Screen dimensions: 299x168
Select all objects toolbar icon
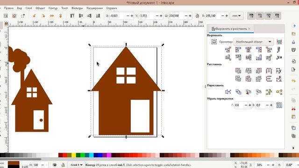click(x=6, y=16)
